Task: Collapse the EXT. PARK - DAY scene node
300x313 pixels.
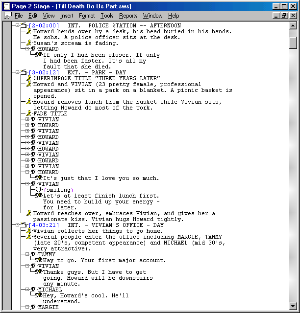Action: point(18,72)
